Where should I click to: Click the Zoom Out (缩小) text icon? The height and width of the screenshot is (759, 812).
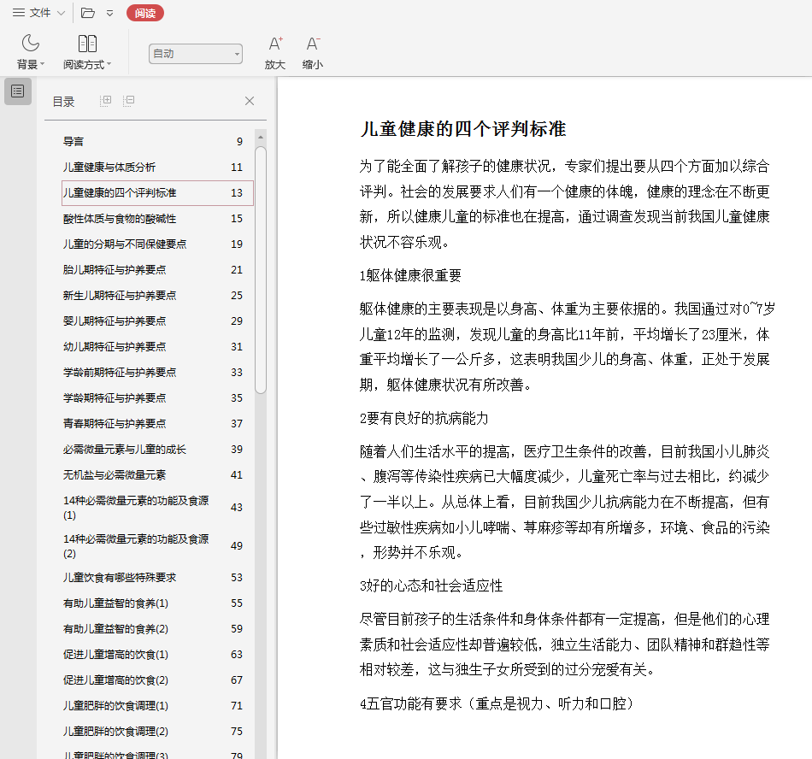[313, 44]
